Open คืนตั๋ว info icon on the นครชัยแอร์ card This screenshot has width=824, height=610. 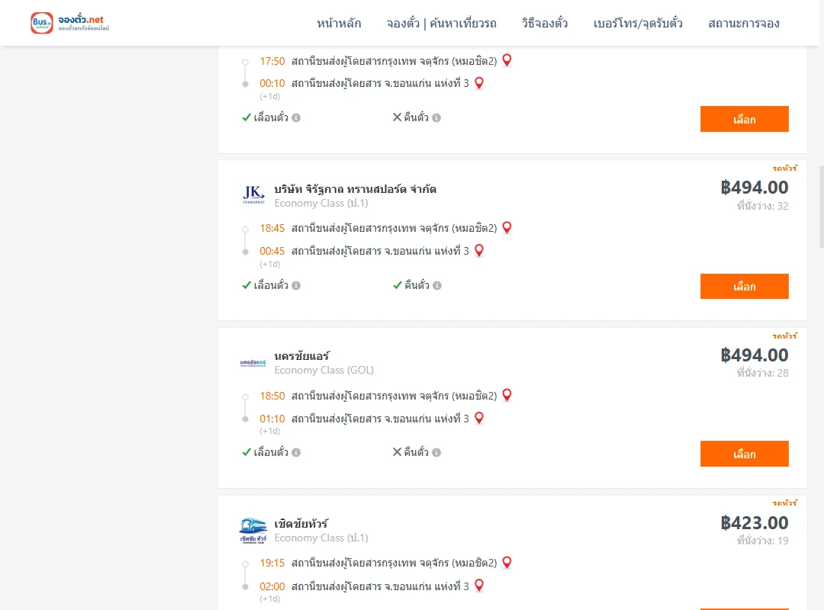pos(436,452)
